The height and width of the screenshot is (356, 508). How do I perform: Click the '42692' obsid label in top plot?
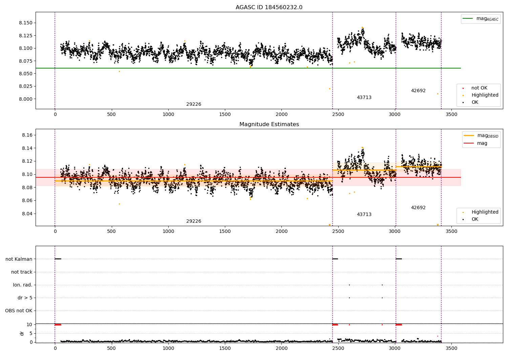coord(418,91)
